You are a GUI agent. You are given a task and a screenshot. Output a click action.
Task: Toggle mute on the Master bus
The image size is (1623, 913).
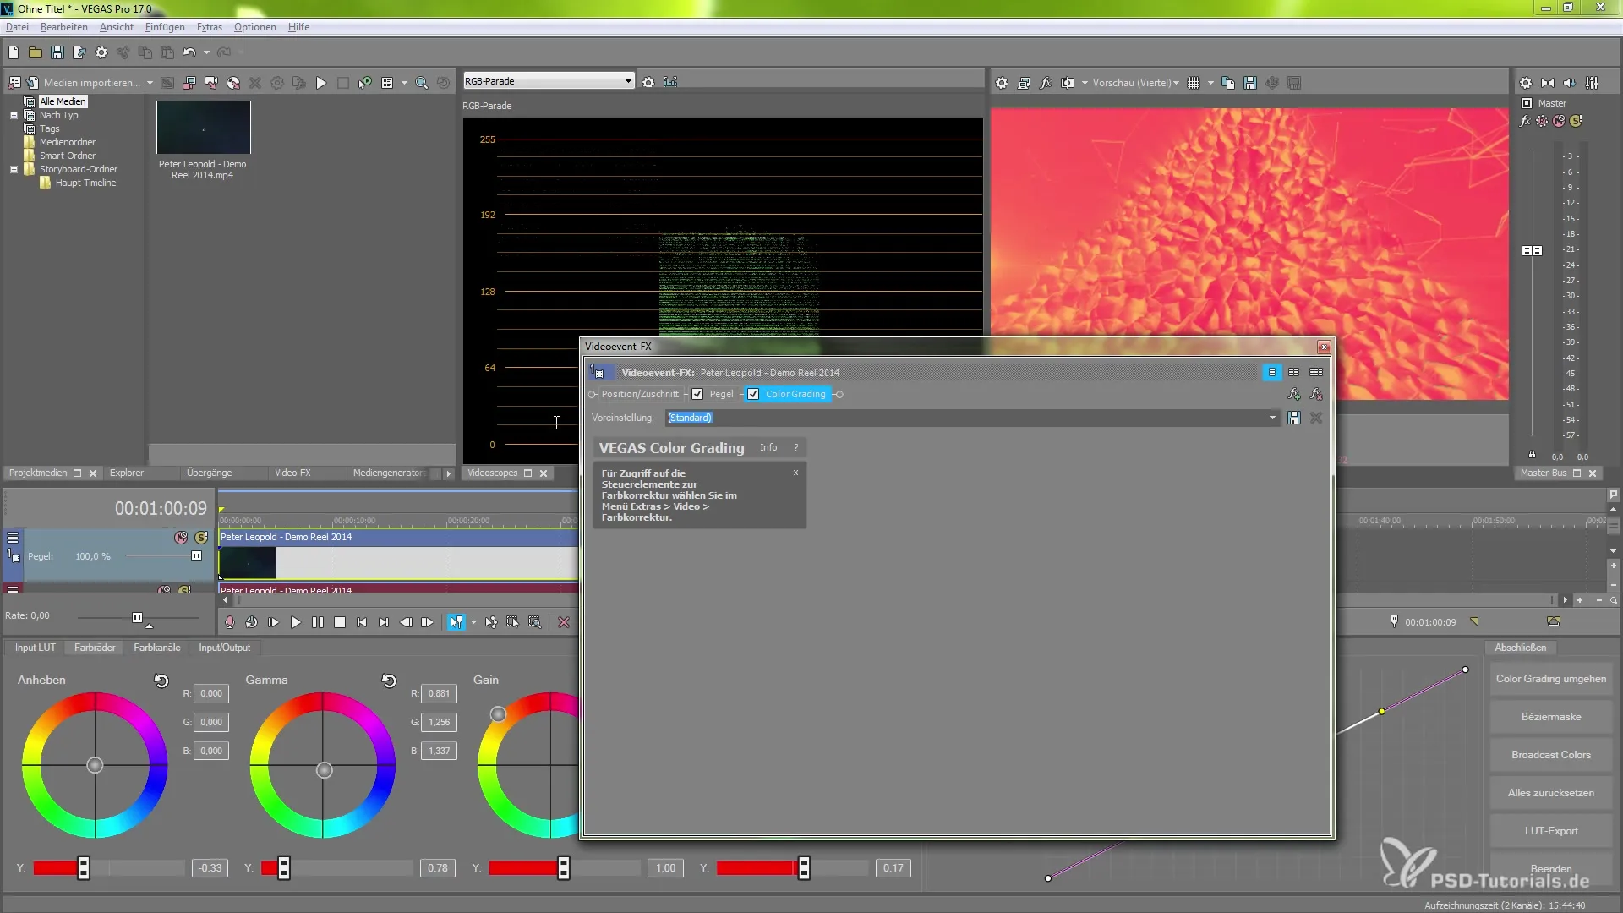[1559, 121]
